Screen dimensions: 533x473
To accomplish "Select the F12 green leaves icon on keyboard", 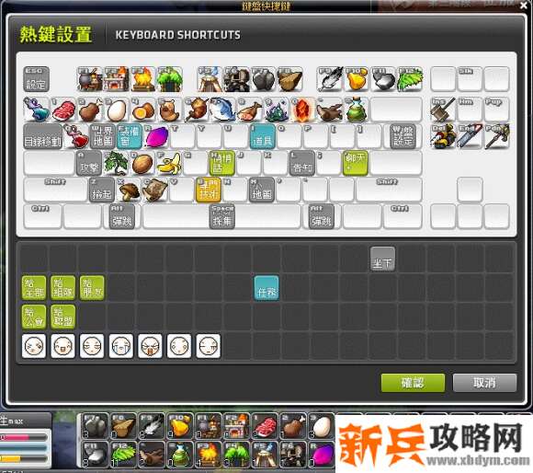I will click(x=410, y=79).
